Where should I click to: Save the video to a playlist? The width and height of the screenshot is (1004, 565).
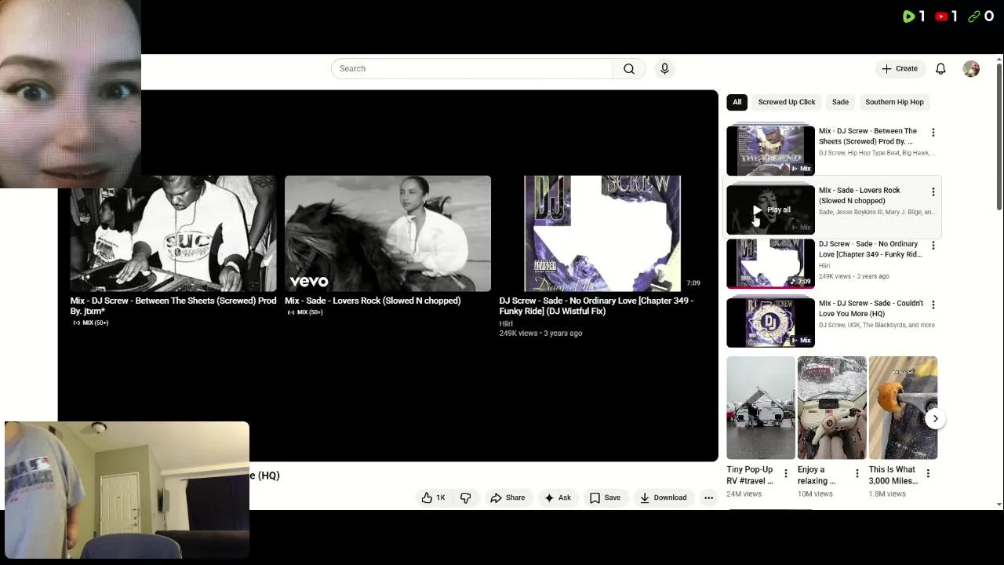(x=605, y=498)
